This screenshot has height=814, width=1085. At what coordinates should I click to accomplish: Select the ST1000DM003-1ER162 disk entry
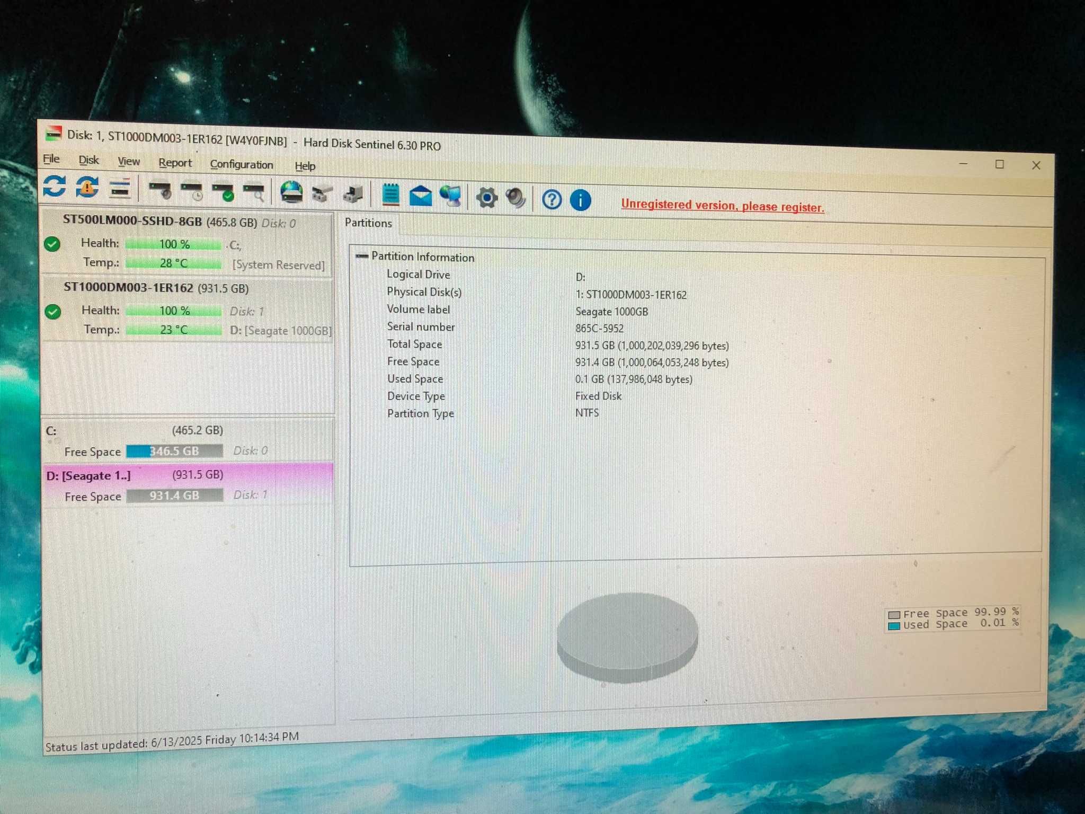tap(187, 310)
